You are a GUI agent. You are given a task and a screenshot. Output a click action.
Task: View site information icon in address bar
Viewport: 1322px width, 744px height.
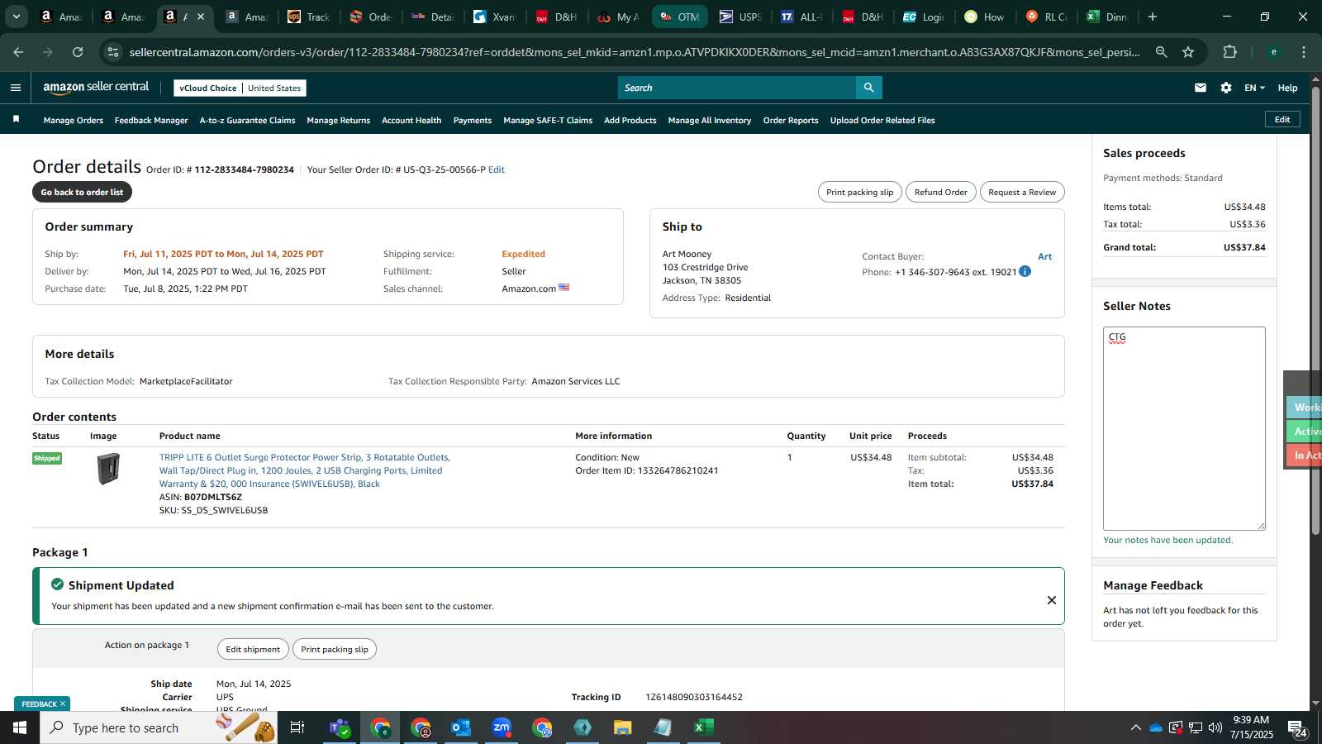click(113, 52)
